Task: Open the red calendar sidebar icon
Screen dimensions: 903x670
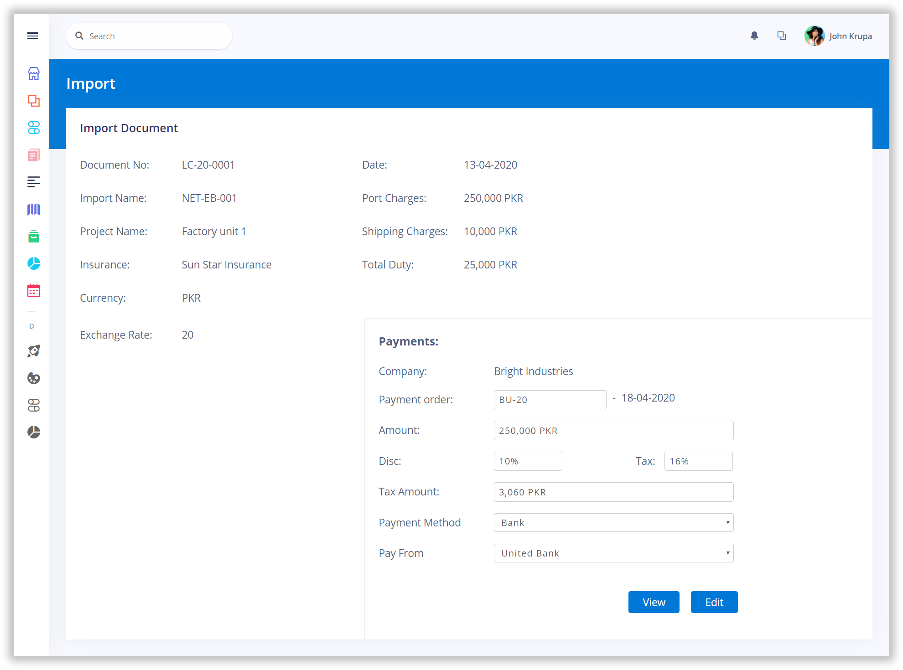Action: (34, 290)
